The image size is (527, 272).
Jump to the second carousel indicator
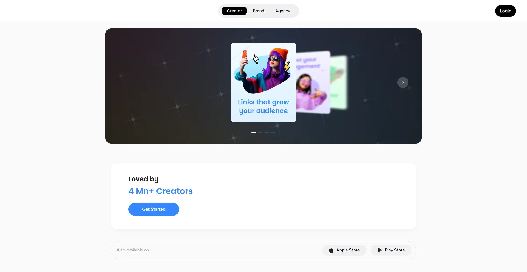point(260,132)
